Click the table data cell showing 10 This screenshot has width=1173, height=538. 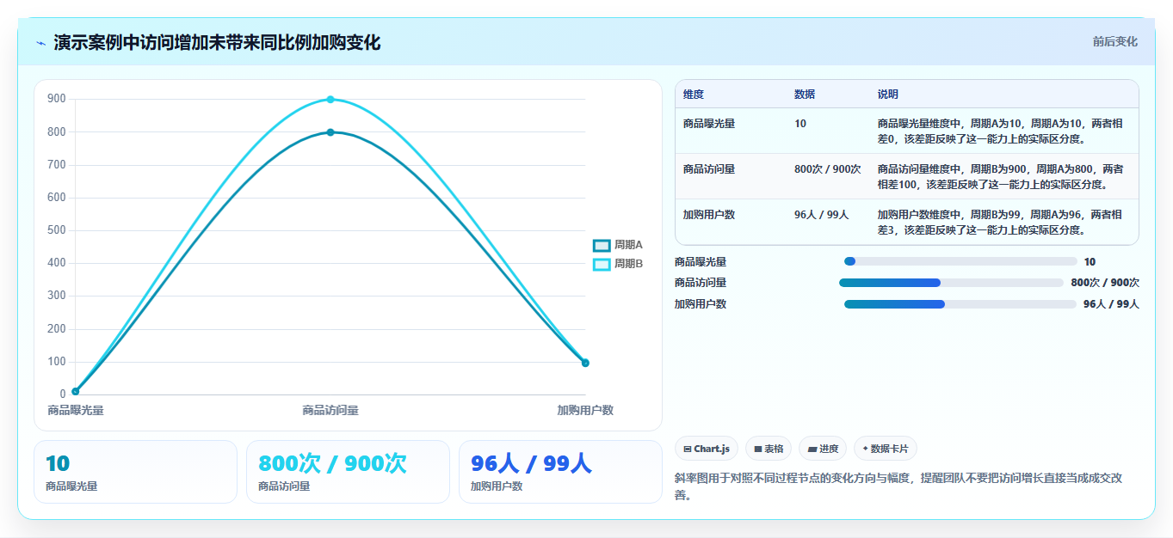[800, 124]
